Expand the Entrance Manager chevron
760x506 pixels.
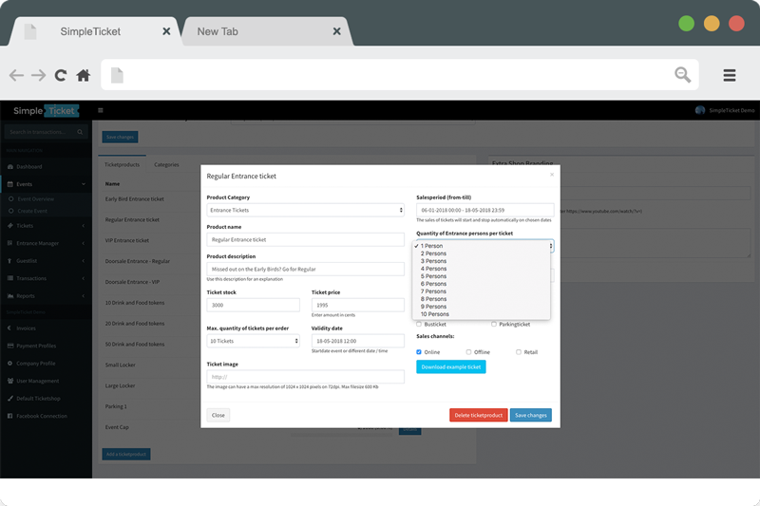point(84,243)
